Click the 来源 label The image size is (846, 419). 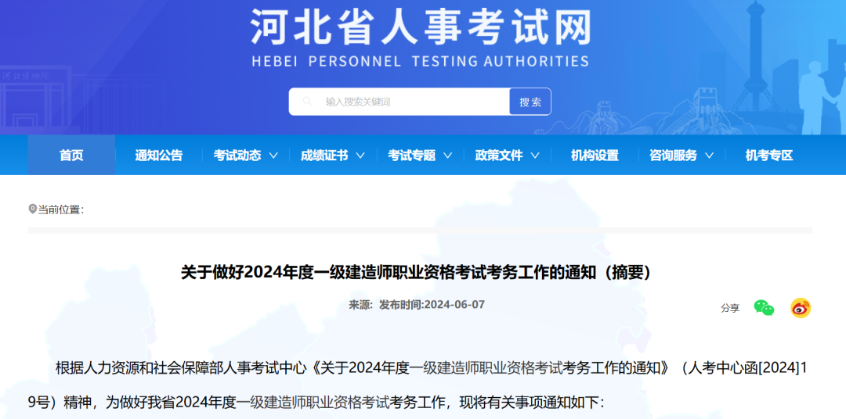360,305
